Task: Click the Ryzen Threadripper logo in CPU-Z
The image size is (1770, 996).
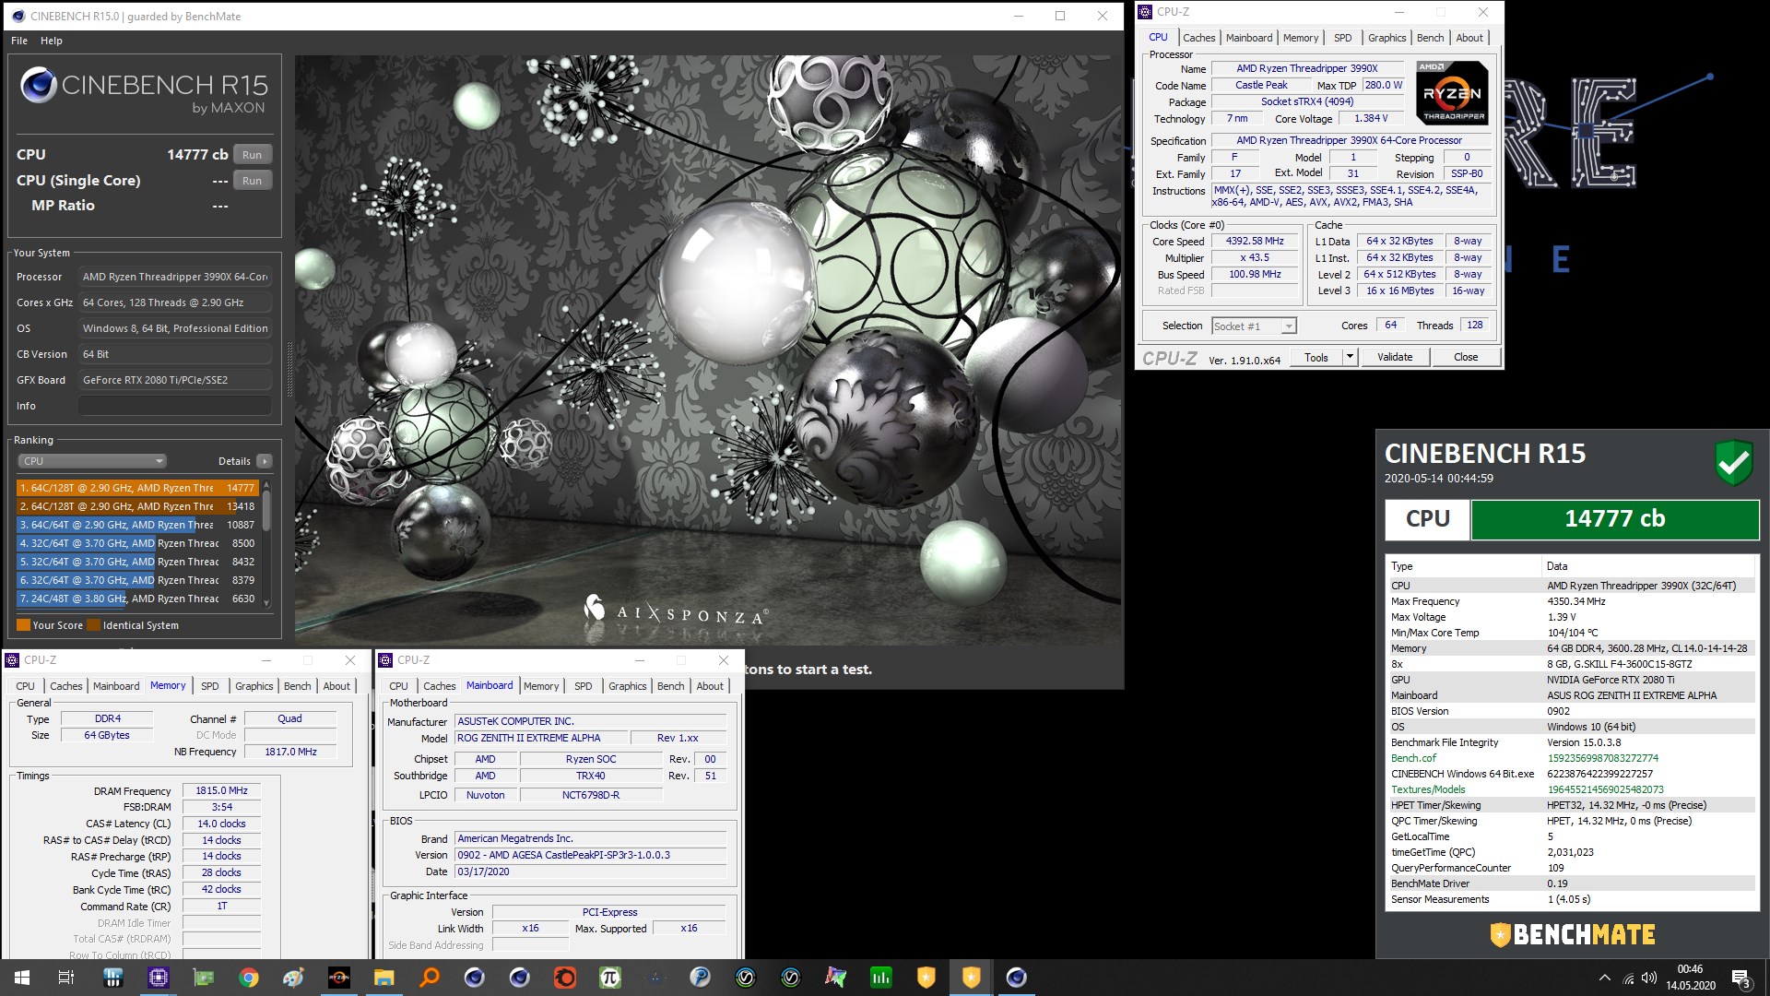Action: 1452,93
